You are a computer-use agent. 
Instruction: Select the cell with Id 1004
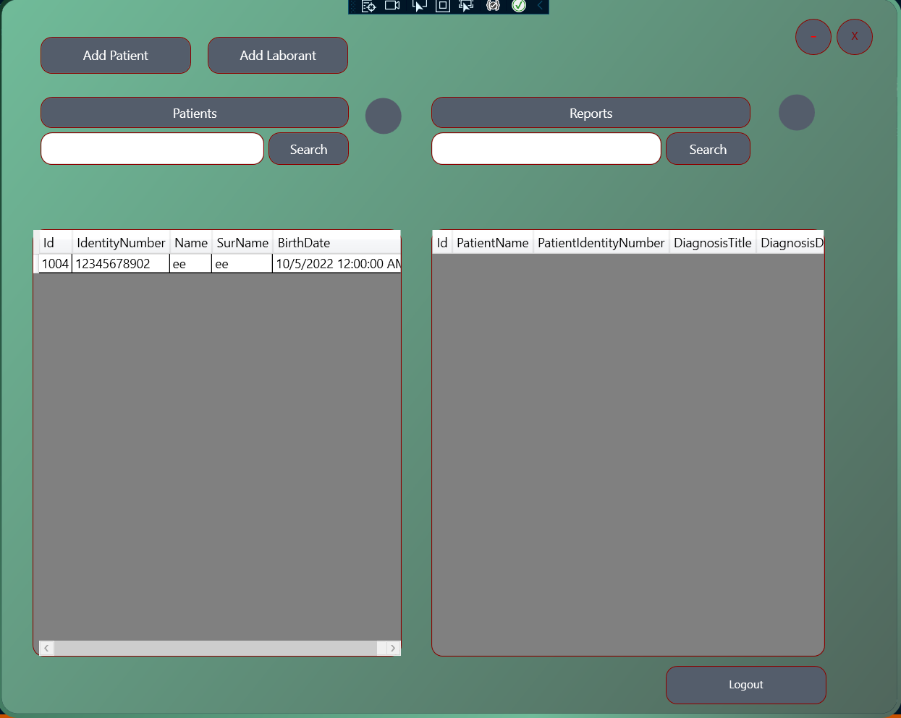[55, 264]
